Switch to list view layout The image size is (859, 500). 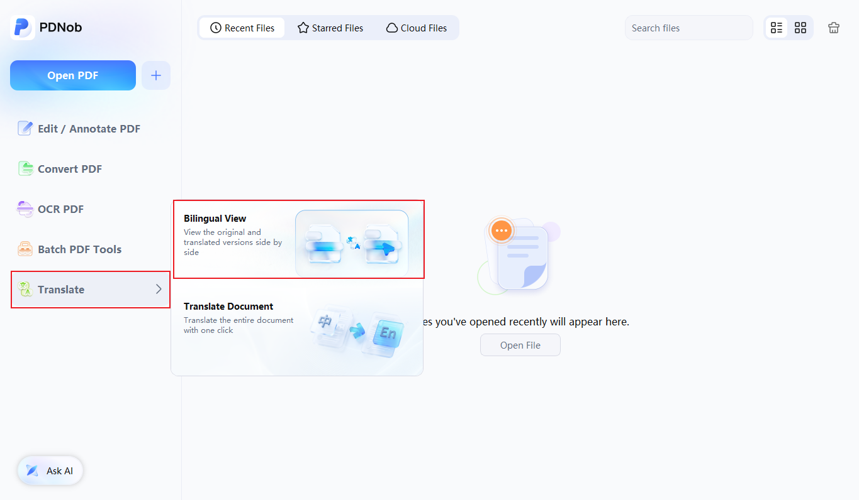coord(777,28)
